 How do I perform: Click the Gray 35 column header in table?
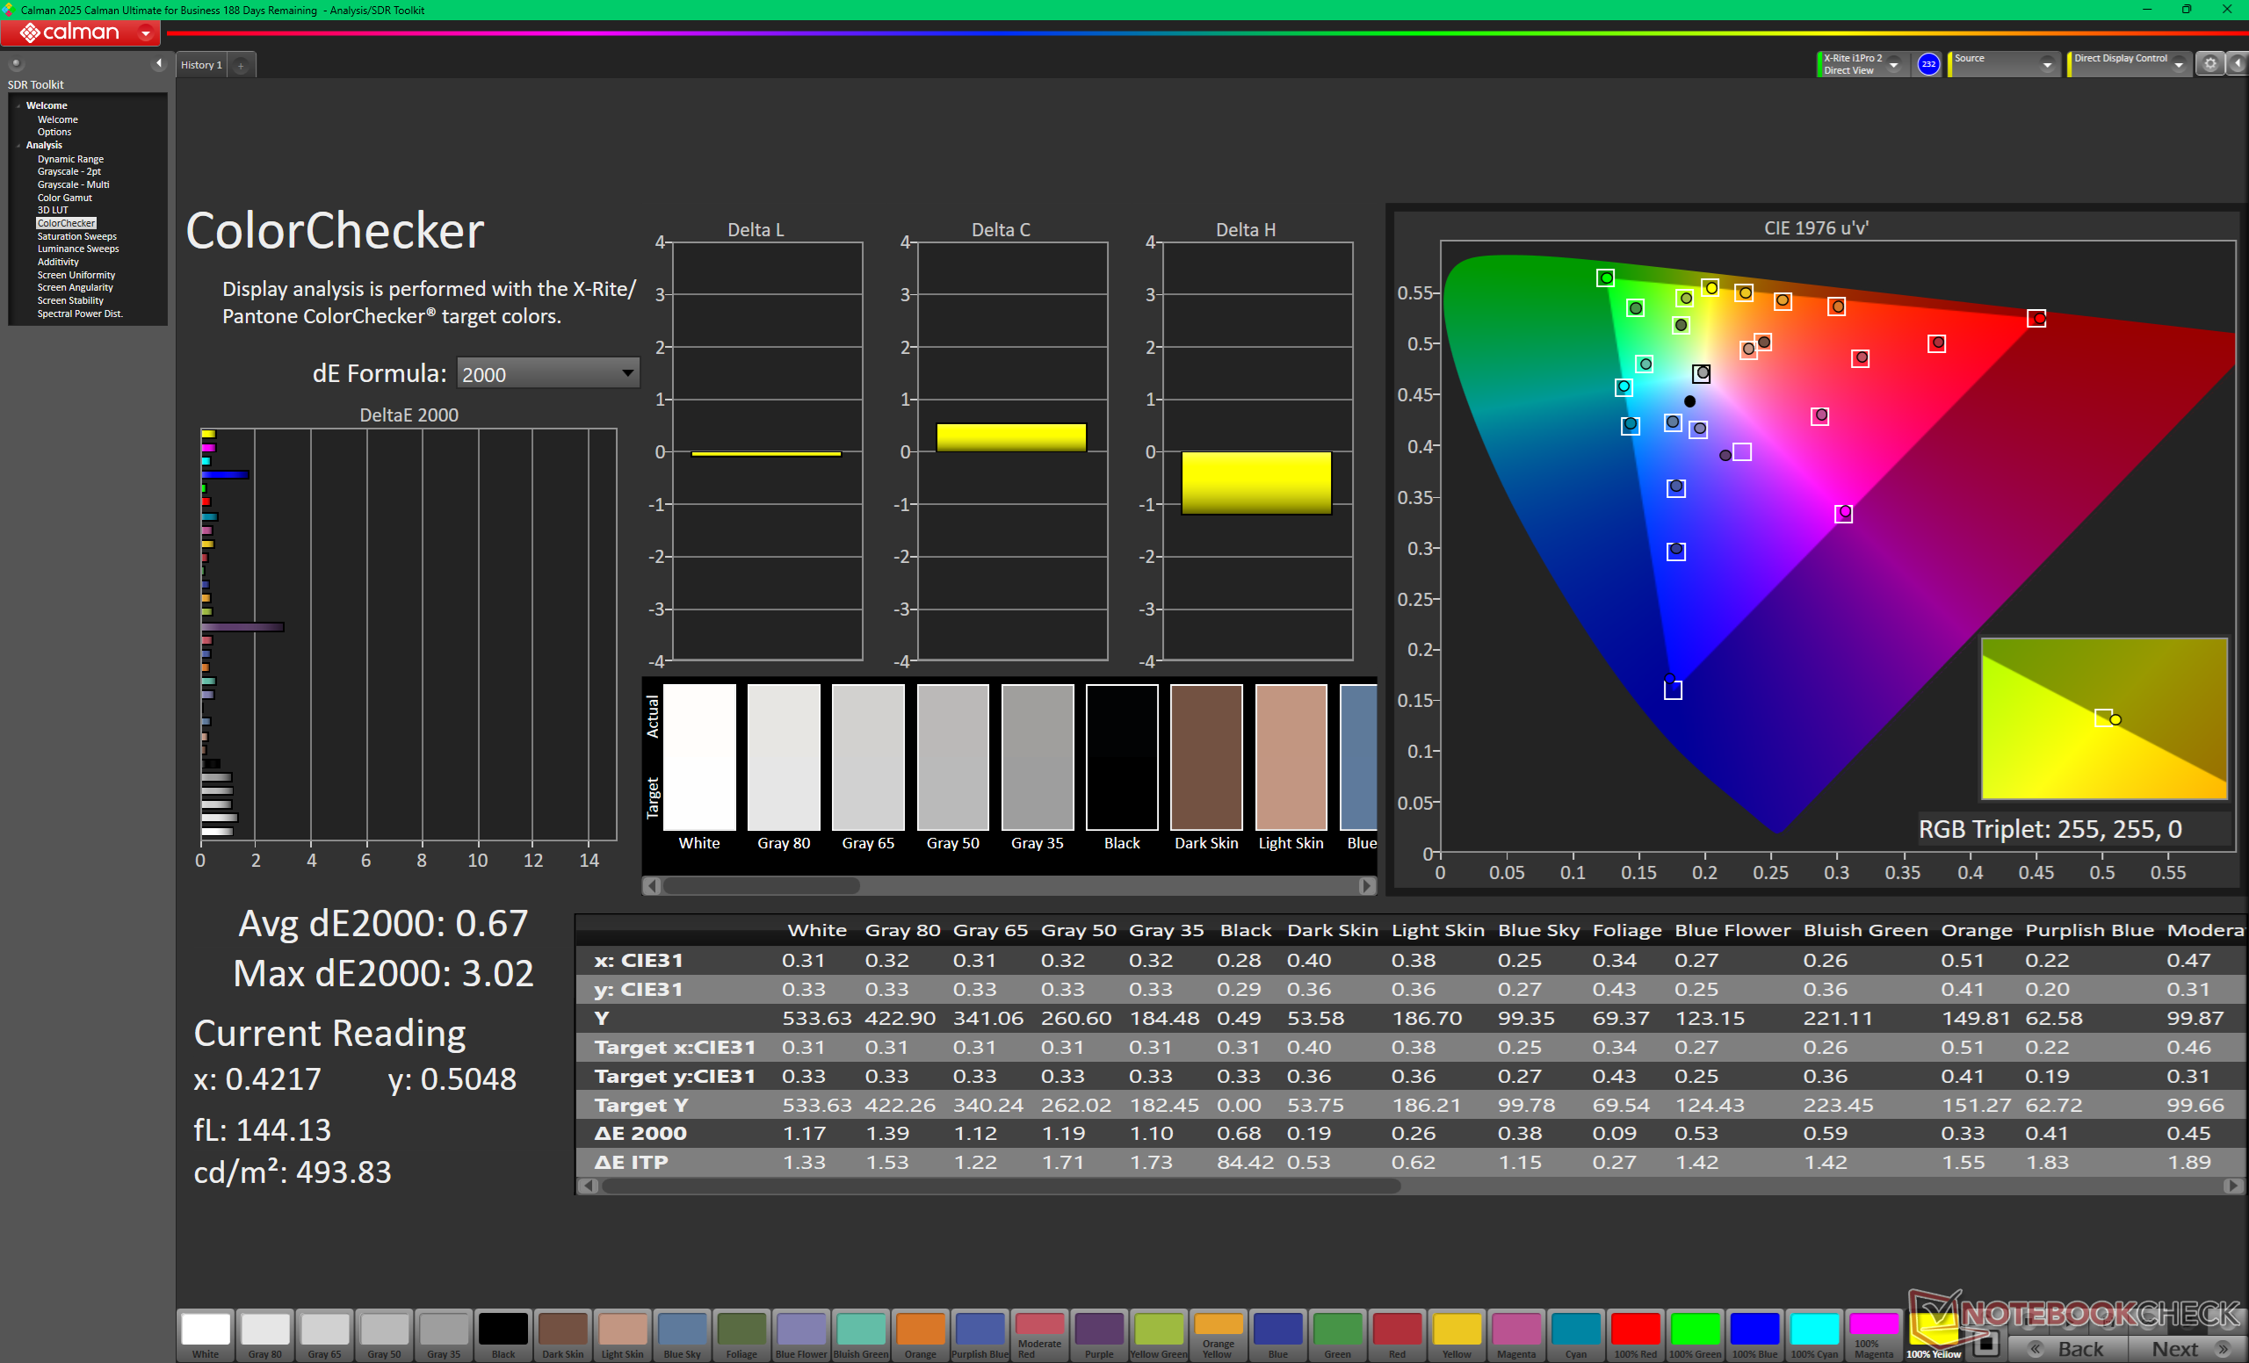1166,930
